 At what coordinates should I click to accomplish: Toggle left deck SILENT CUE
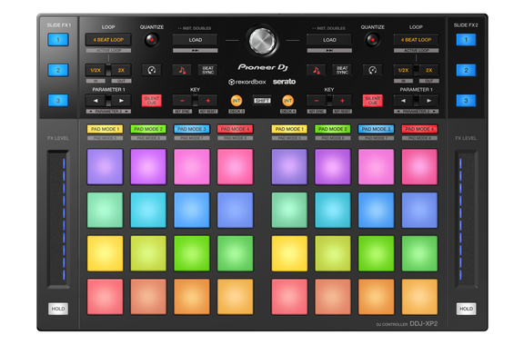pyautogui.click(x=152, y=101)
